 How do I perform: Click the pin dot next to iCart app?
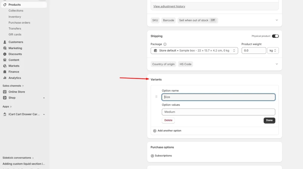point(44,114)
